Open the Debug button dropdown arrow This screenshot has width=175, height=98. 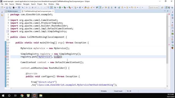tap(57, 7)
